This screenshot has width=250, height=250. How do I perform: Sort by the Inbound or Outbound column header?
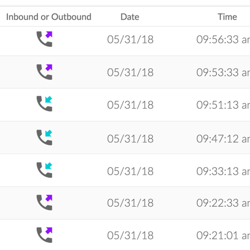(48, 17)
